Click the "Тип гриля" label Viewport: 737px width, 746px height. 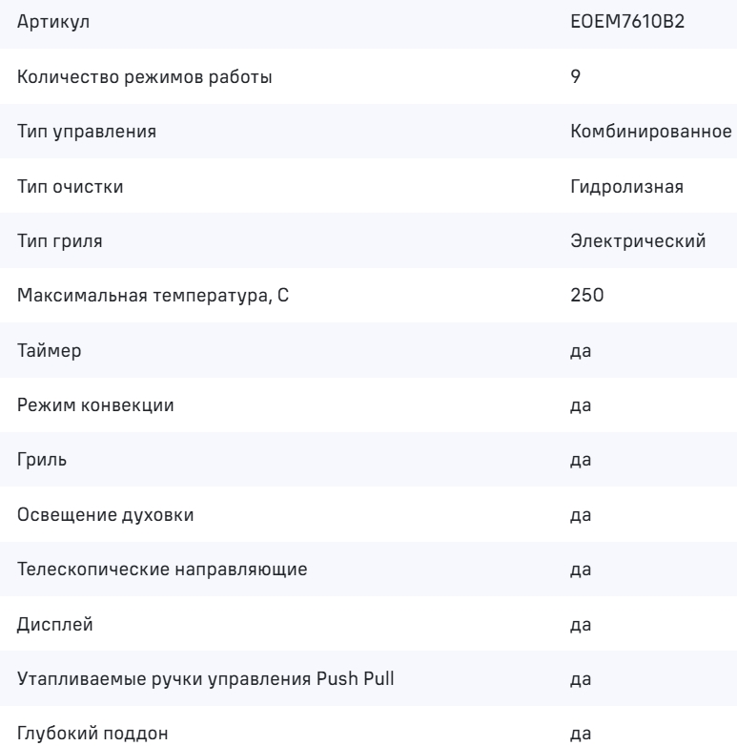[61, 242]
